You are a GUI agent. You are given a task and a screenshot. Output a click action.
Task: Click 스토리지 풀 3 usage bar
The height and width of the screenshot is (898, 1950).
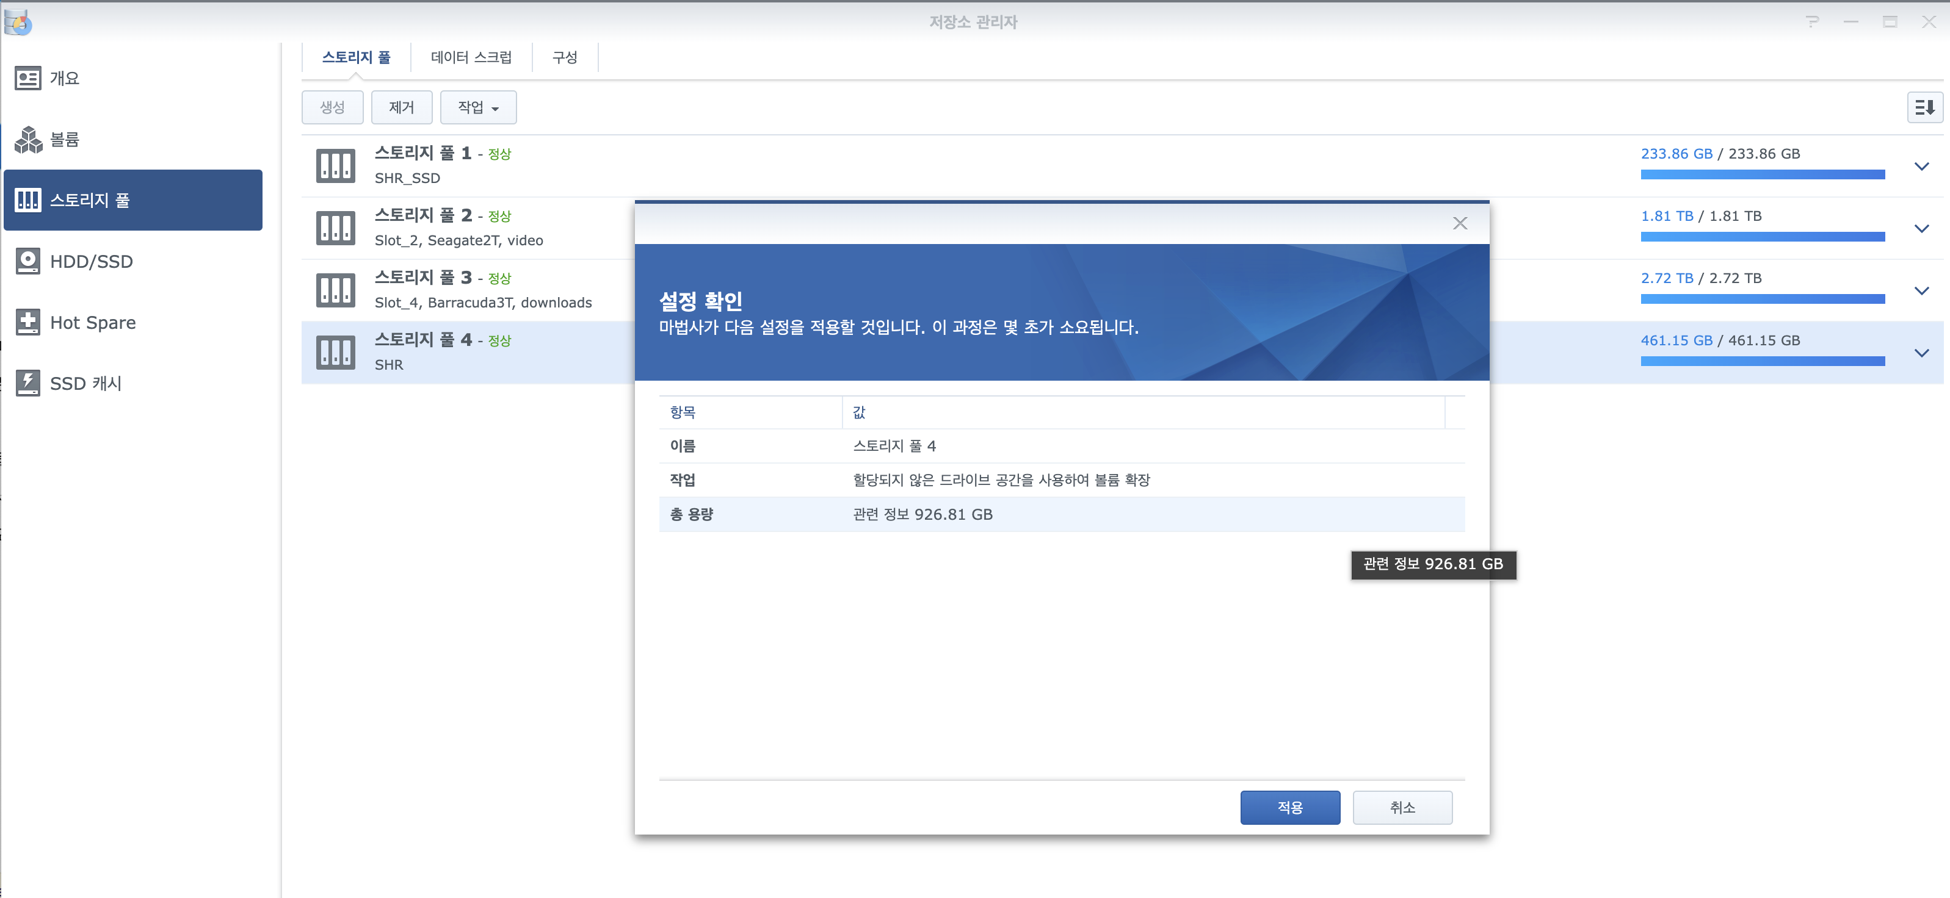1763,299
